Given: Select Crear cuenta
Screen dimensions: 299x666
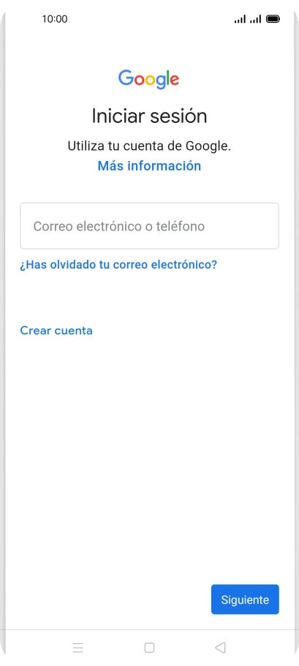Looking at the screenshot, I should coord(56,331).
